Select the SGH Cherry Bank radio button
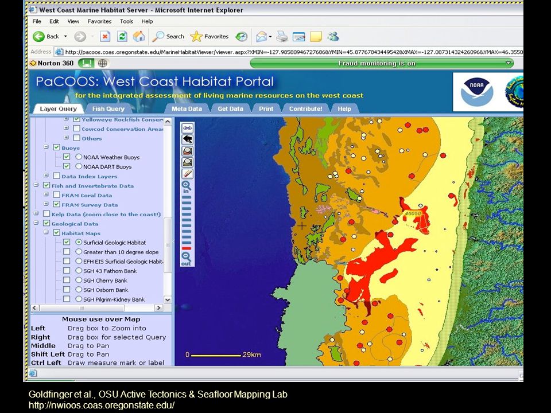 click(79, 280)
